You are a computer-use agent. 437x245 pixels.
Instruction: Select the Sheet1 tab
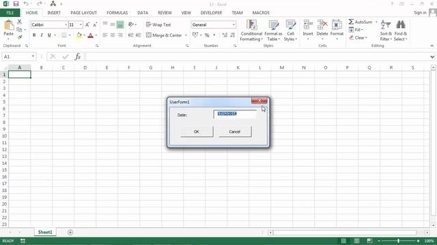click(45, 232)
